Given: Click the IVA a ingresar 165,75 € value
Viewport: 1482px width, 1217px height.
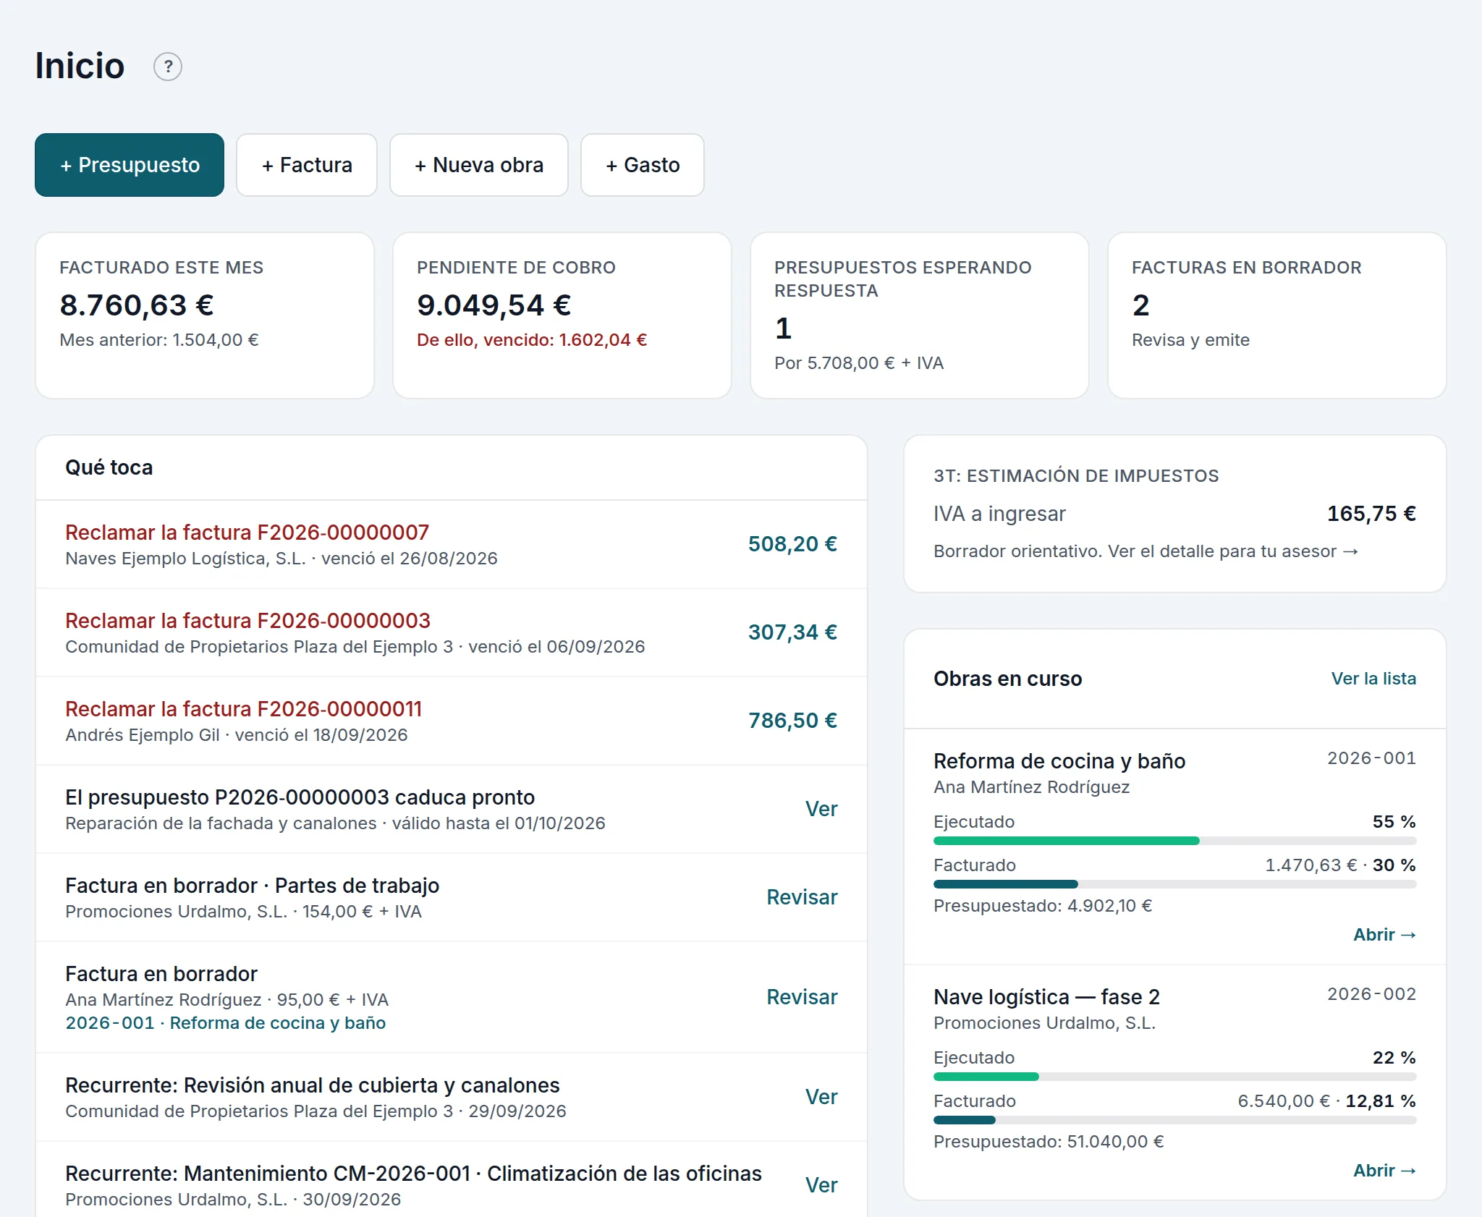Looking at the screenshot, I should 1371,514.
